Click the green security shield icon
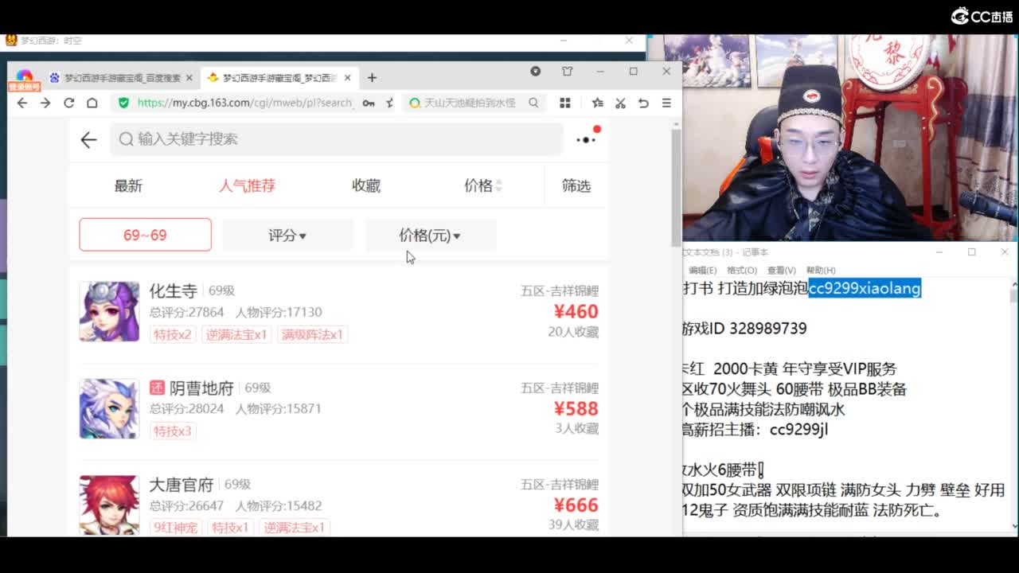 click(x=123, y=103)
